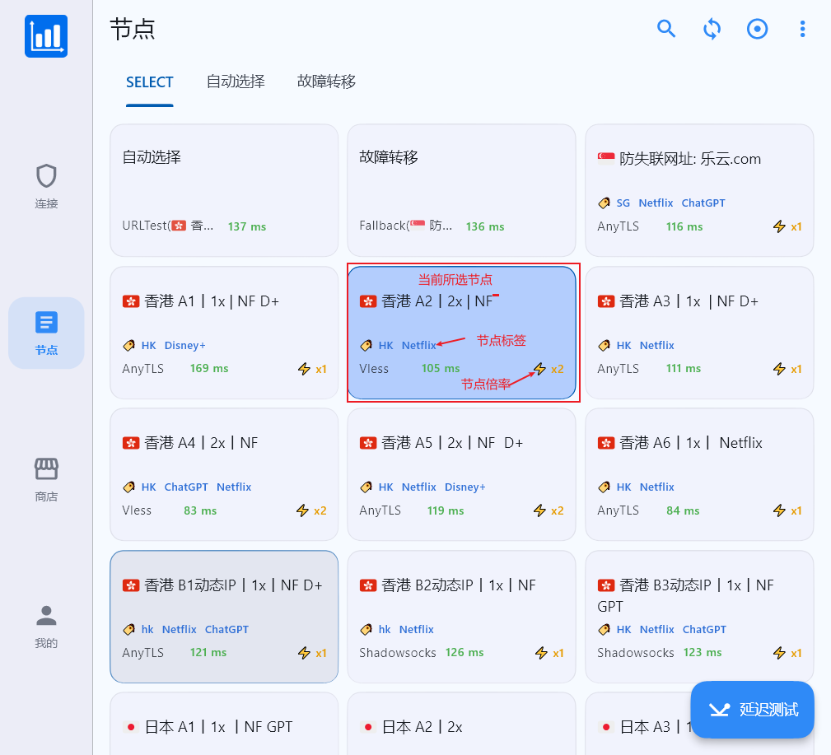Click the locate current node target icon
The width and height of the screenshot is (831, 755).
click(758, 29)
